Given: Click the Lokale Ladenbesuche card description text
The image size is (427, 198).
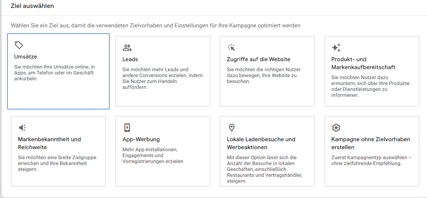Looking at the screenshot, I should 265,169.
